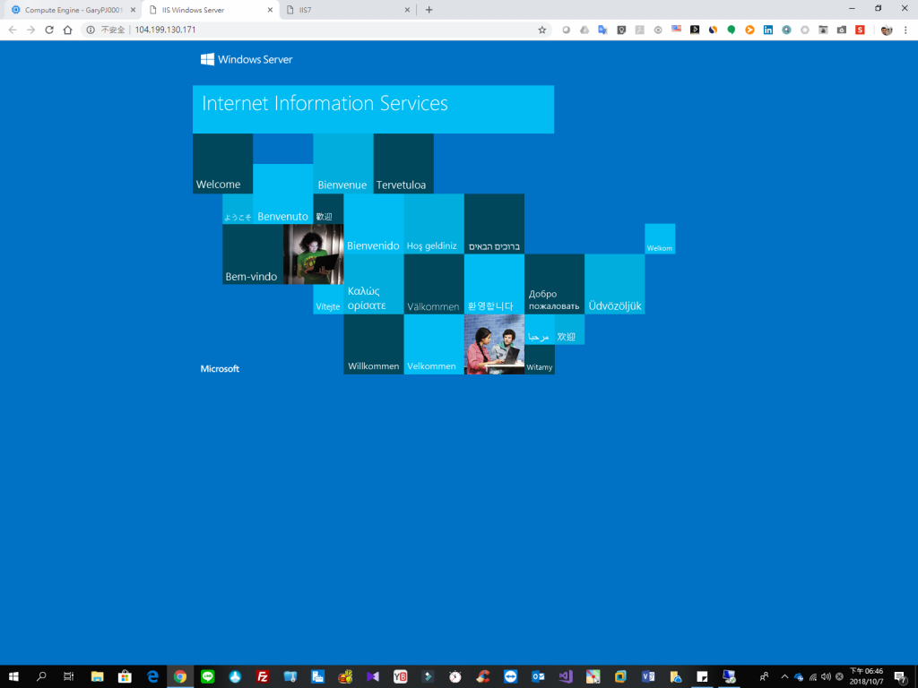The image size is (918, 688).
Task: Click the Üdvözöljük tile
Action: (x=615, y=284)
